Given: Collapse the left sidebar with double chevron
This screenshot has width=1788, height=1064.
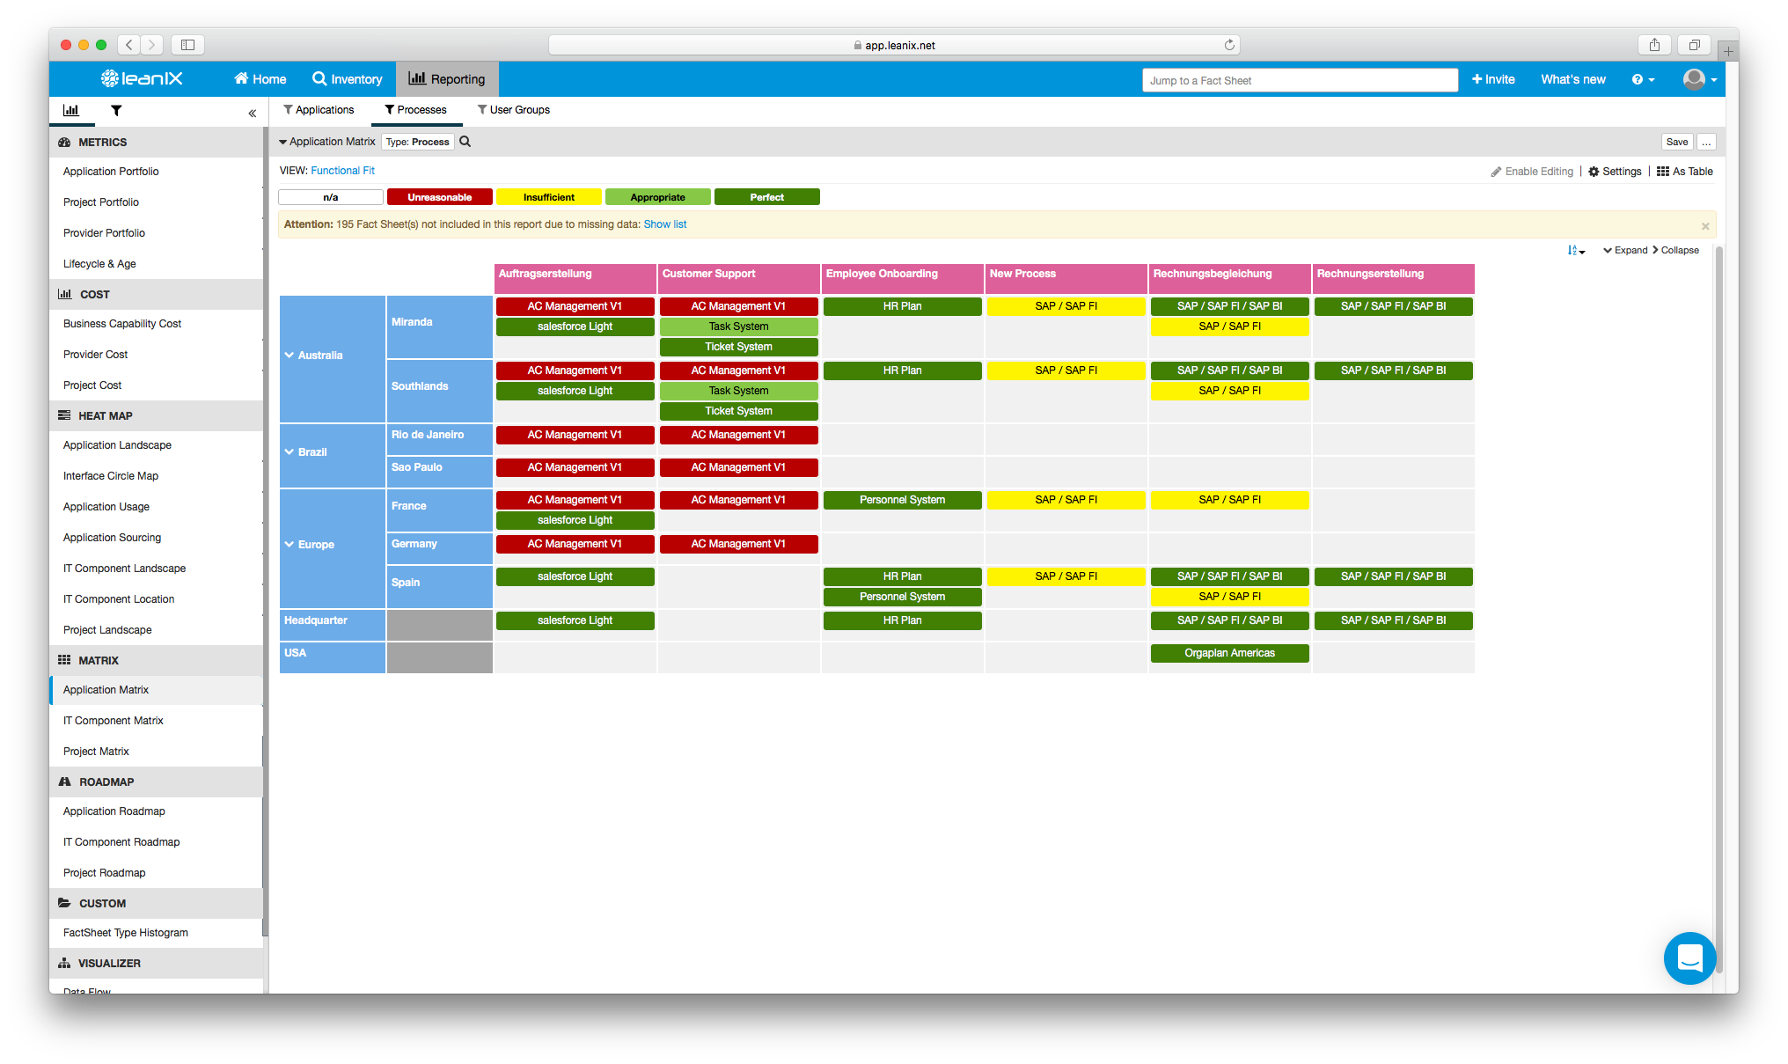Looking at the screenshot, I should pyautogui.click(x=252, y=113).
